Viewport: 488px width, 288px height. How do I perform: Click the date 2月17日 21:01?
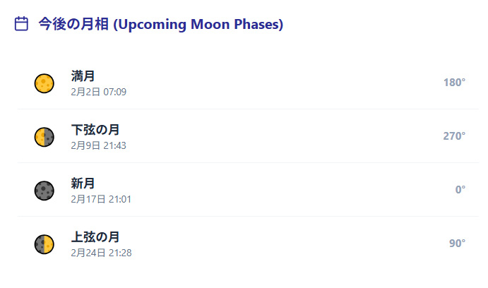pos(101,199)
